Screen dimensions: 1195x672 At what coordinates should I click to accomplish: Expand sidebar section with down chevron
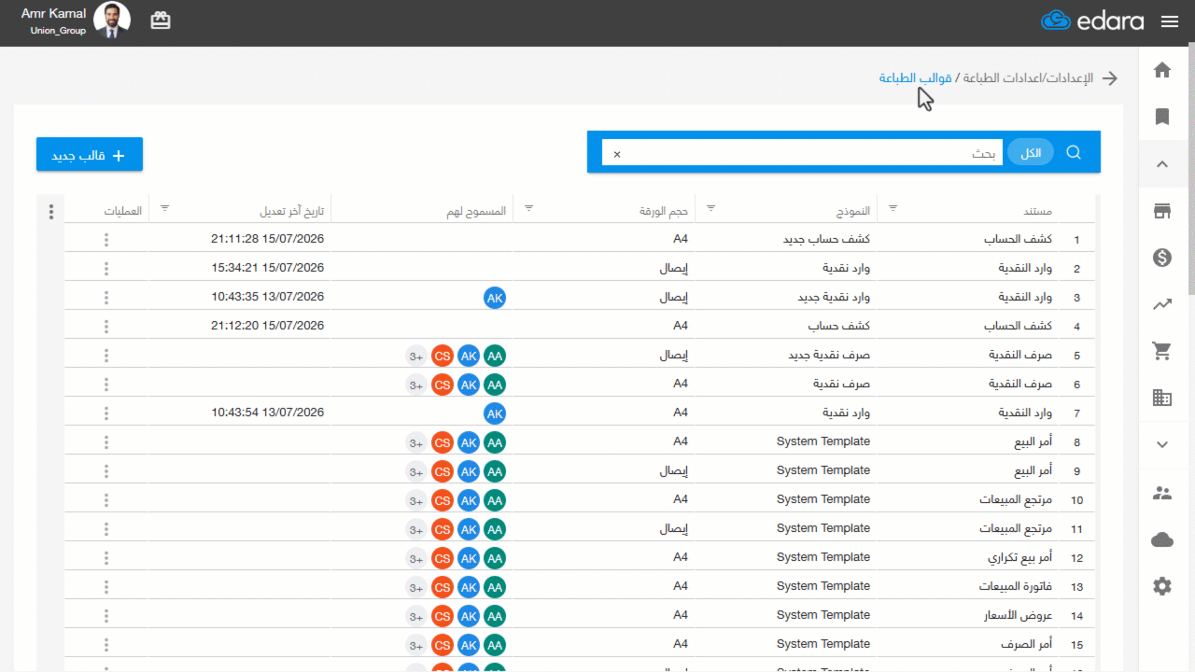[1162, 445]
